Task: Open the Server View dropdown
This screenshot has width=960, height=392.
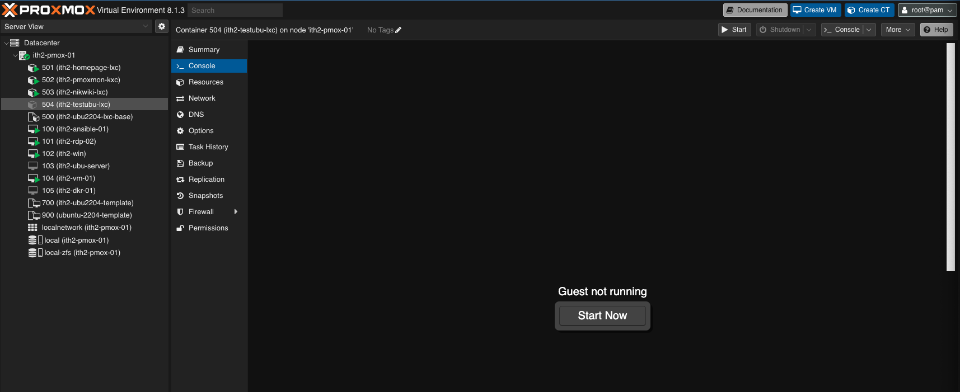Action: tap(76, 26)
